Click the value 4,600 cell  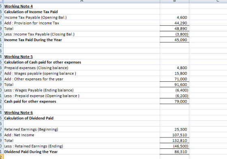point(174,17)
